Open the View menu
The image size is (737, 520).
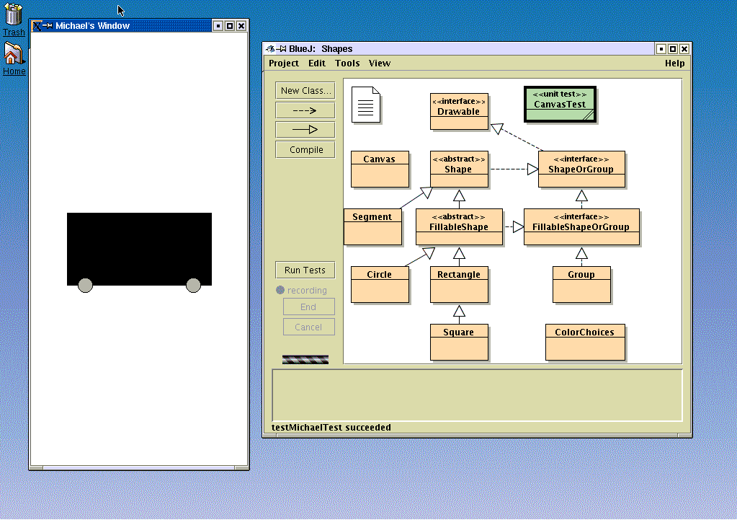coord(380,63)
